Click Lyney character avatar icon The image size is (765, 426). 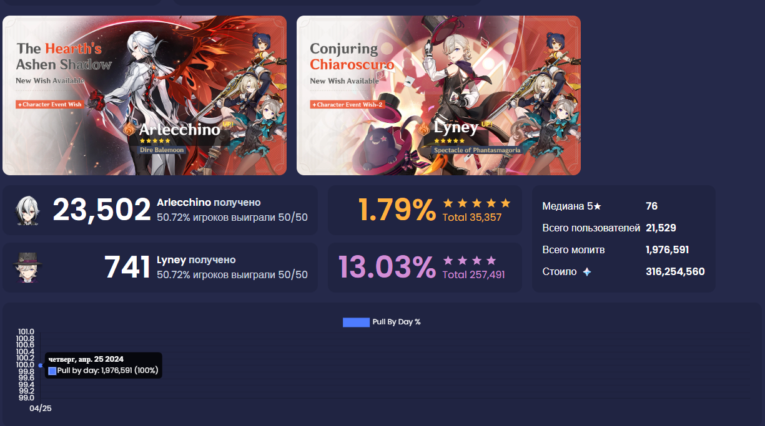click(x=27, y=268)
